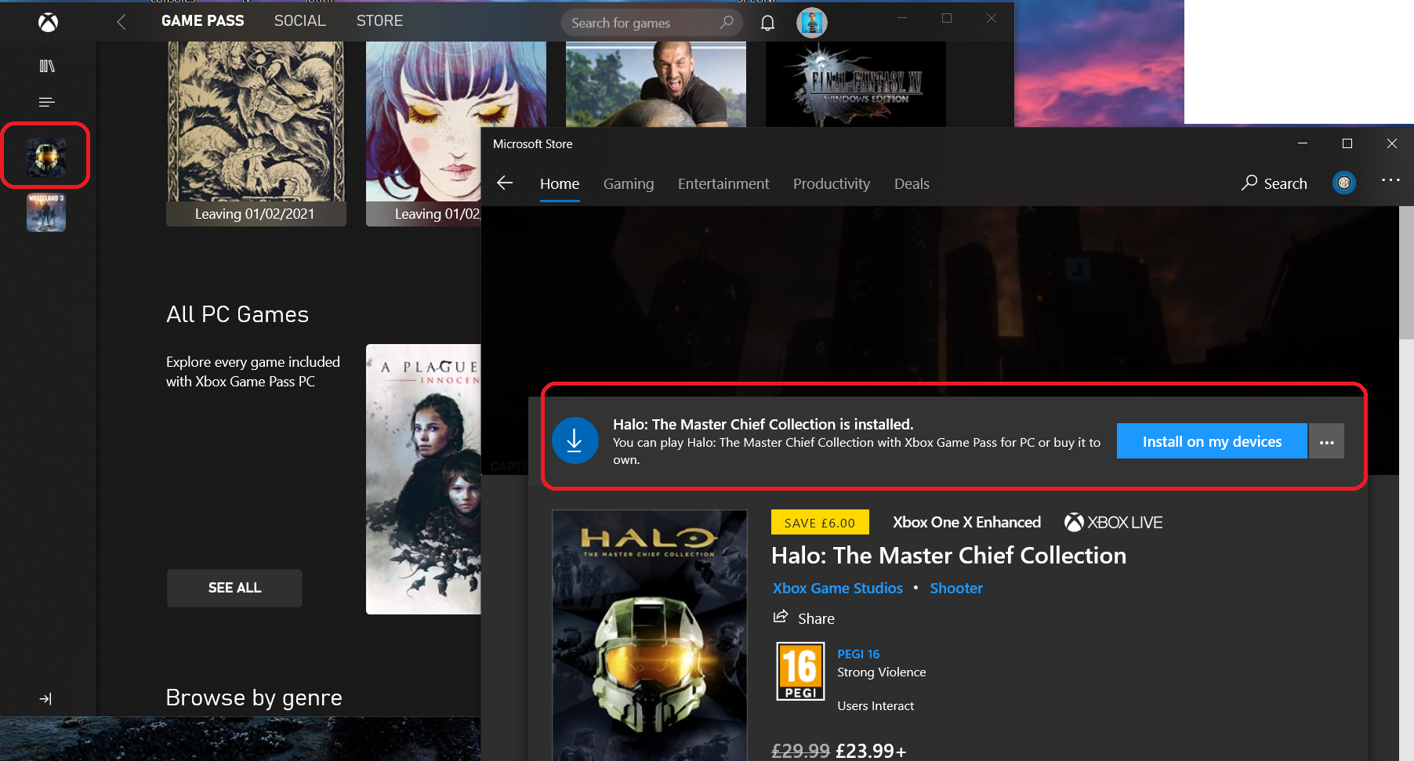Select the Deals tab in Microsoft Store

click(x=912, y=183)
